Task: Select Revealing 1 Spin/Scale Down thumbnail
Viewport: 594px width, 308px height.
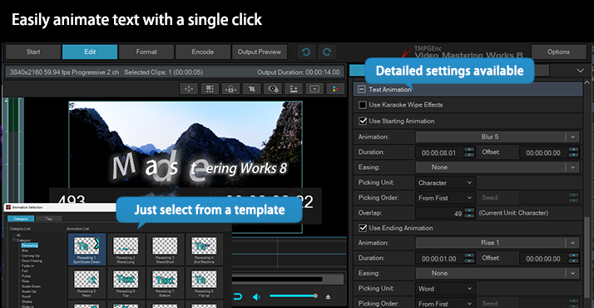Action: point(87,249)
